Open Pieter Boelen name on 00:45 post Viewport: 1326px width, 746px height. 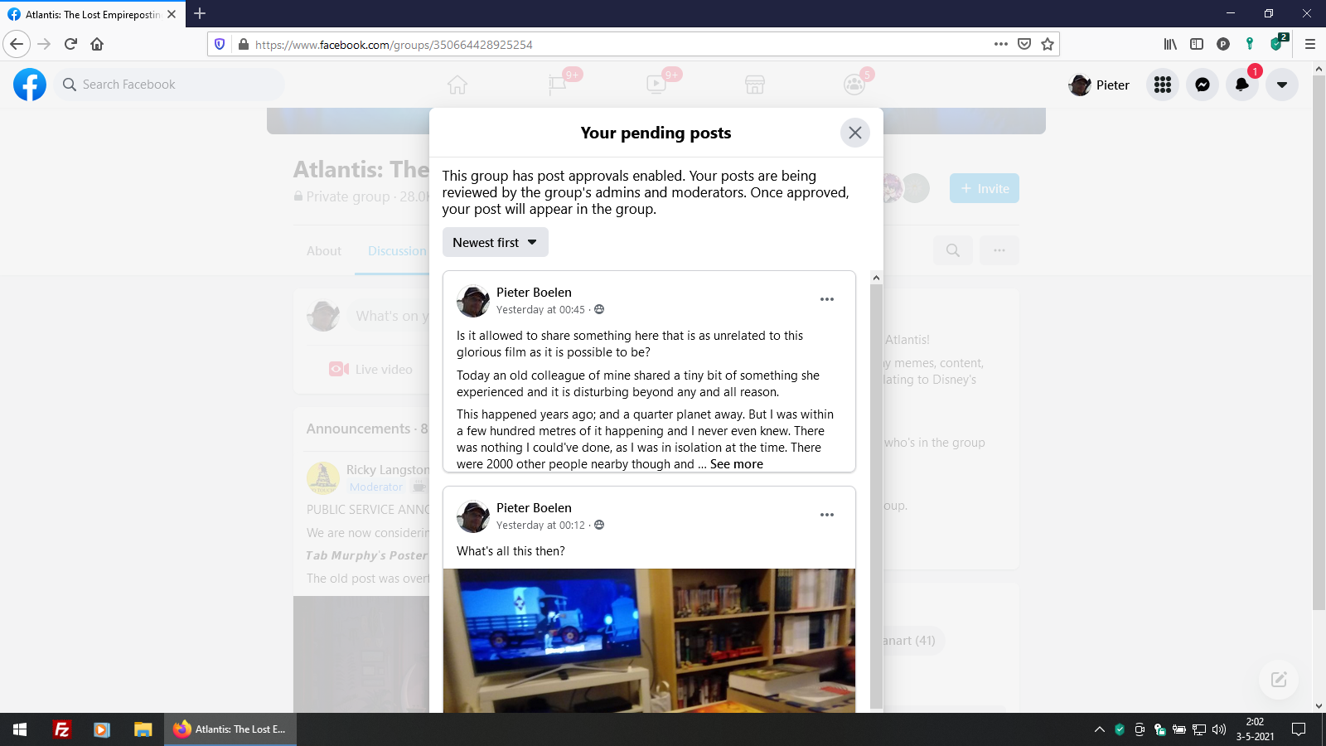tap(534, 293)
